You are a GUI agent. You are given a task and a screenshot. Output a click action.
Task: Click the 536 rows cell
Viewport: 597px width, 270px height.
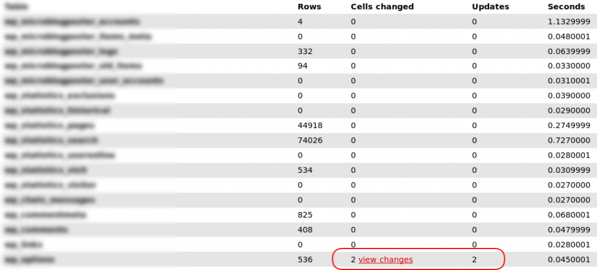305,260
